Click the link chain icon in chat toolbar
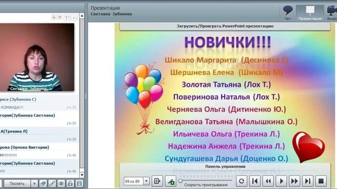 click(52, 183)
